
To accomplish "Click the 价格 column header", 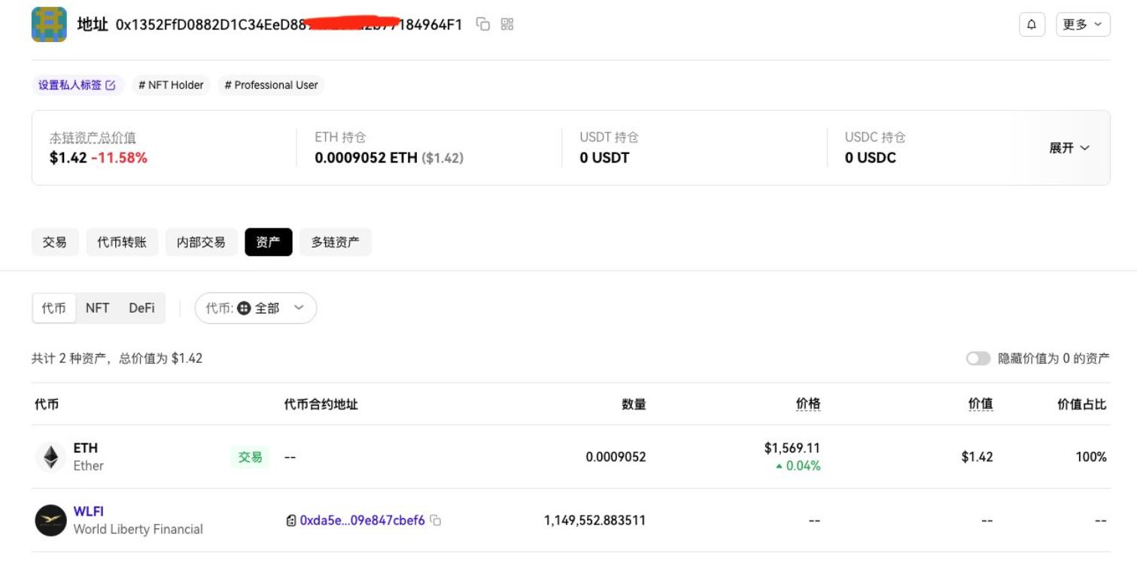I will [808, 404].
